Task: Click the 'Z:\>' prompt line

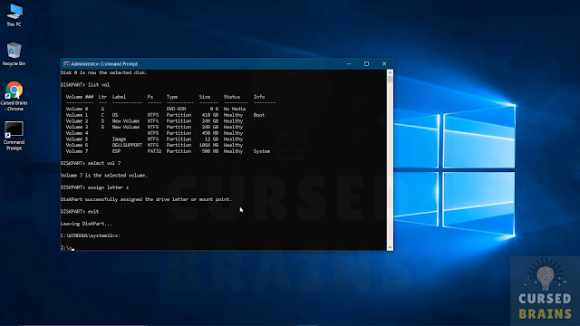Action: 66,247
